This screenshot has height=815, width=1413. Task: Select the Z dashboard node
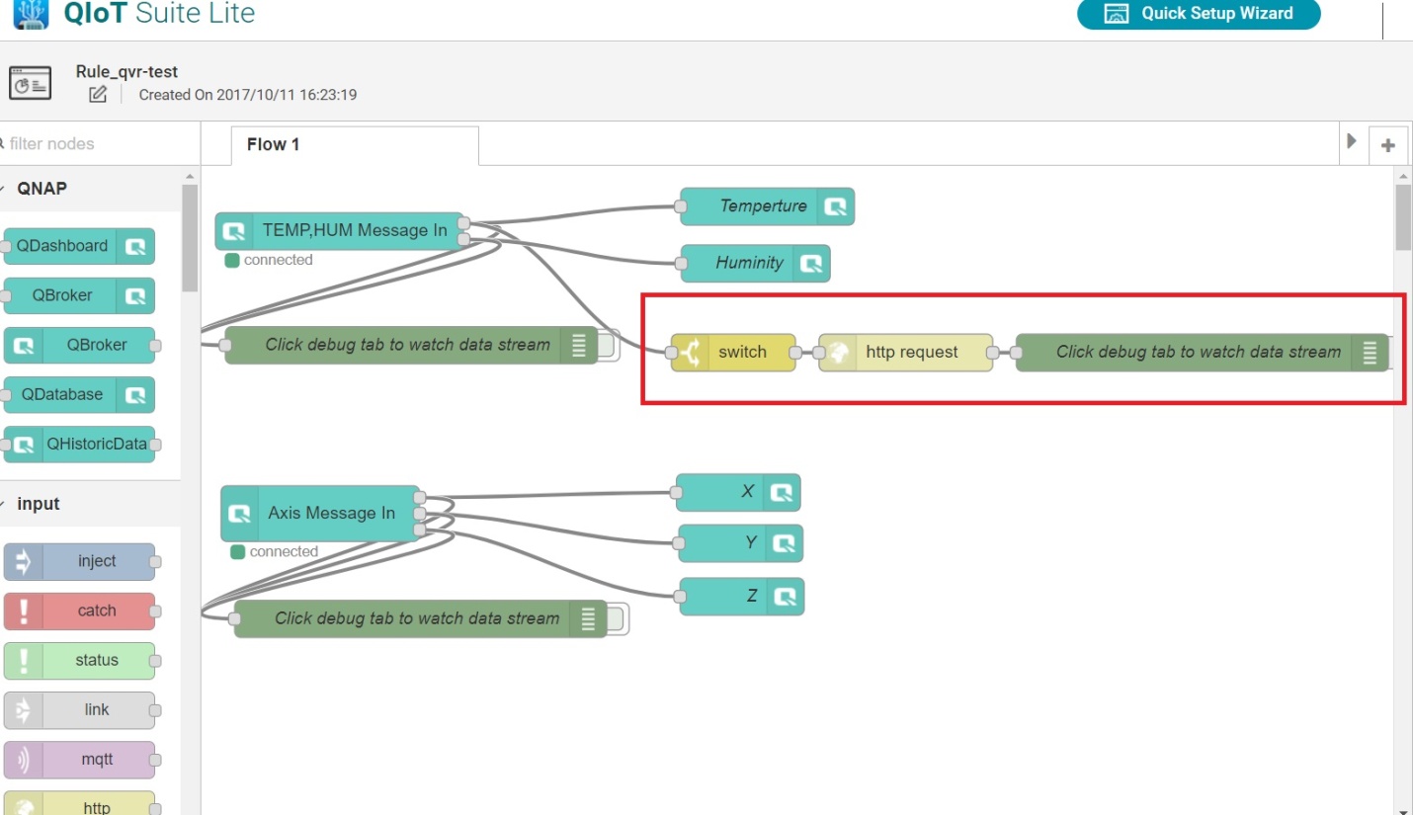742,597
